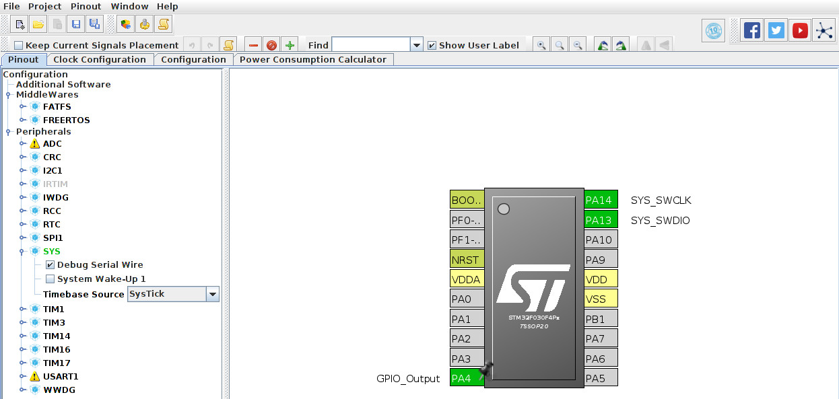This screenshot has width=839, height=399.
Task: Click the PA13 pin on the chip
Action: (x=601, y=220)
